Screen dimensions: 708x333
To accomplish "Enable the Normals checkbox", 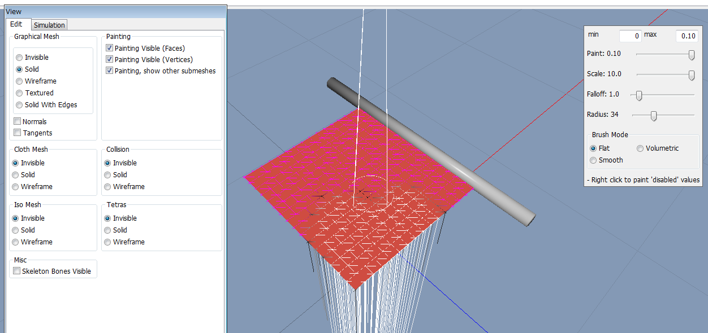I will click(x=18, y=122).
